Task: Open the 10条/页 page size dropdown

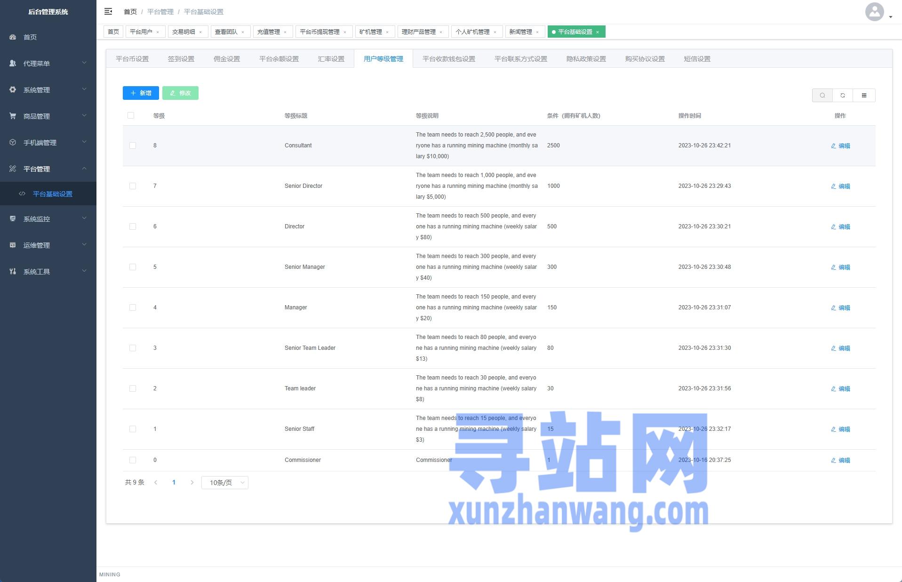Action: [x=225, y=483]
